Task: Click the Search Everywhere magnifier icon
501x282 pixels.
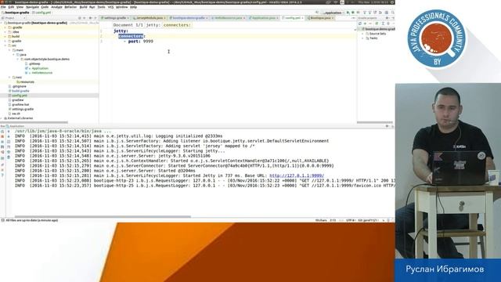Action: 393,13
